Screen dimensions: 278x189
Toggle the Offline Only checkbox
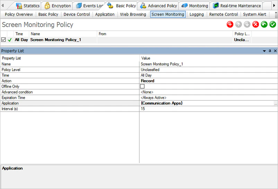142,86
